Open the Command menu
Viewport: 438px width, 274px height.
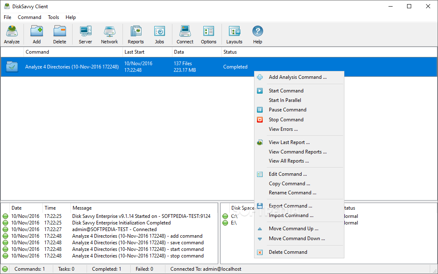click(x=30, y=17)
